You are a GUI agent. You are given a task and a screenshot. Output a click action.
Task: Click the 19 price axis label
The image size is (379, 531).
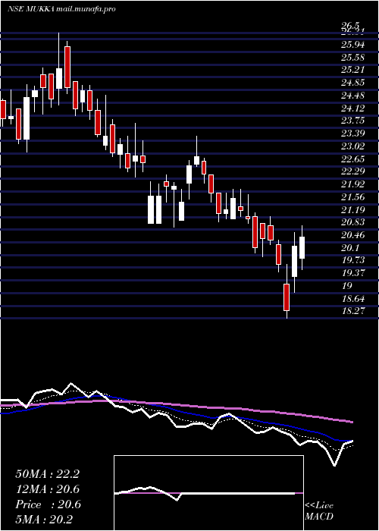pos(347,286)
